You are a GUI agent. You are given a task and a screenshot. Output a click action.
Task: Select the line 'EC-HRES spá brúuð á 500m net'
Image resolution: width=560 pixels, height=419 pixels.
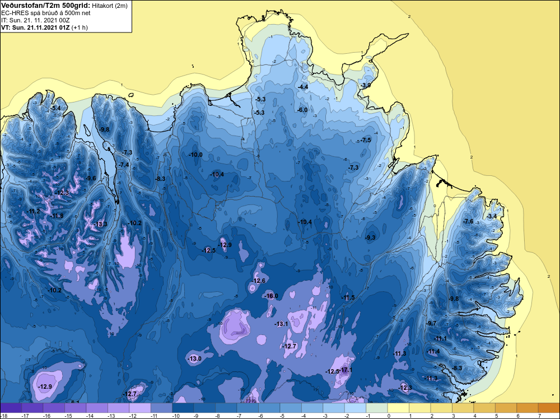(x=46, y=13)
